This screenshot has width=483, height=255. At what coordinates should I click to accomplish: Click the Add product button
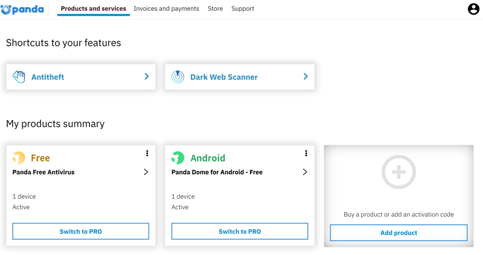point(398,233)
